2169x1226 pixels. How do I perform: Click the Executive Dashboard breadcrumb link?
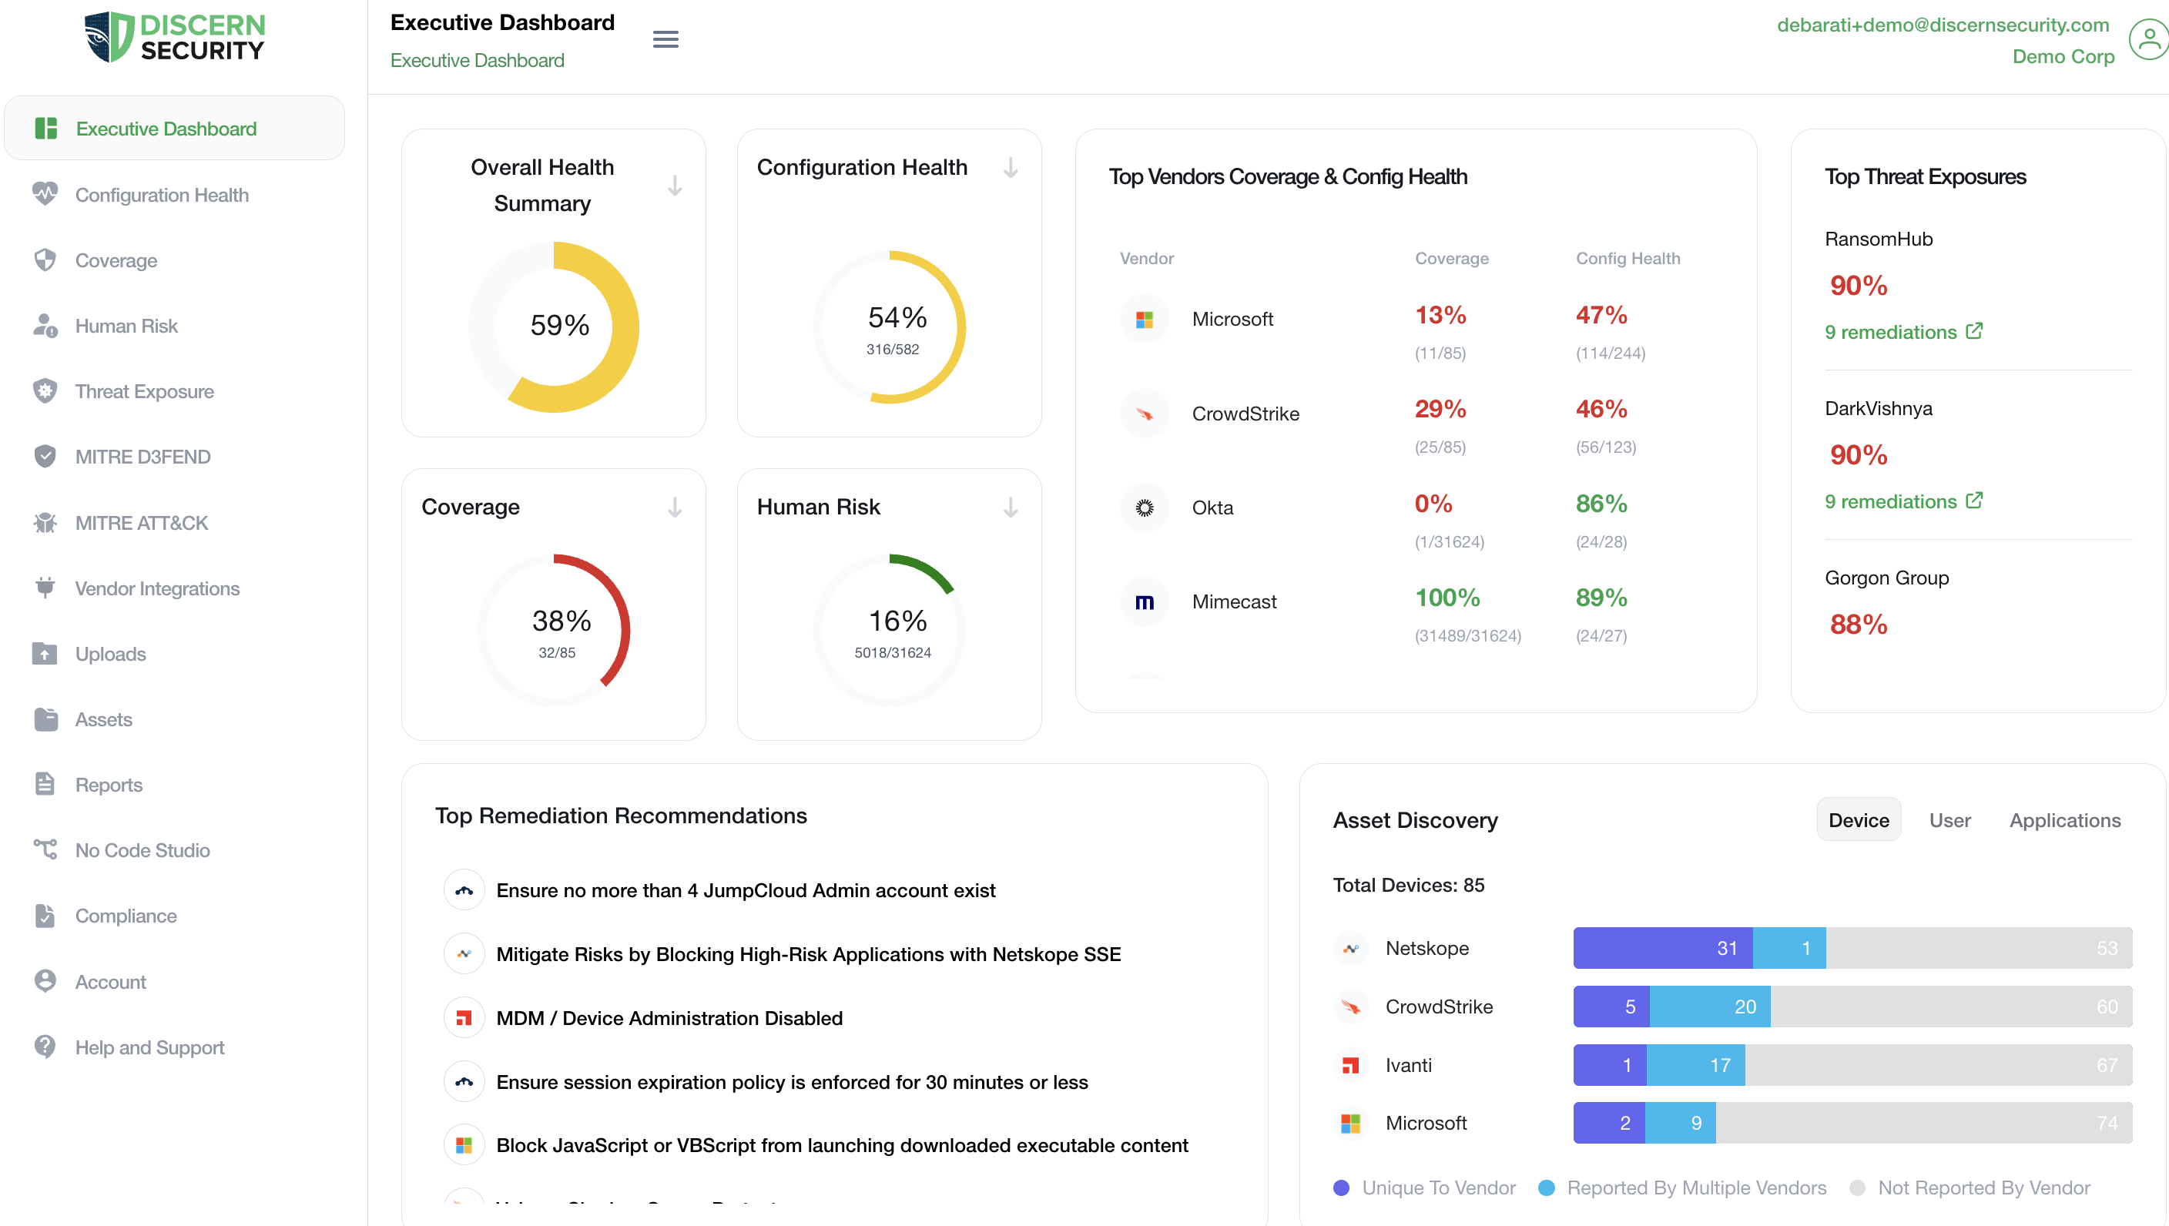click(477, 61)
